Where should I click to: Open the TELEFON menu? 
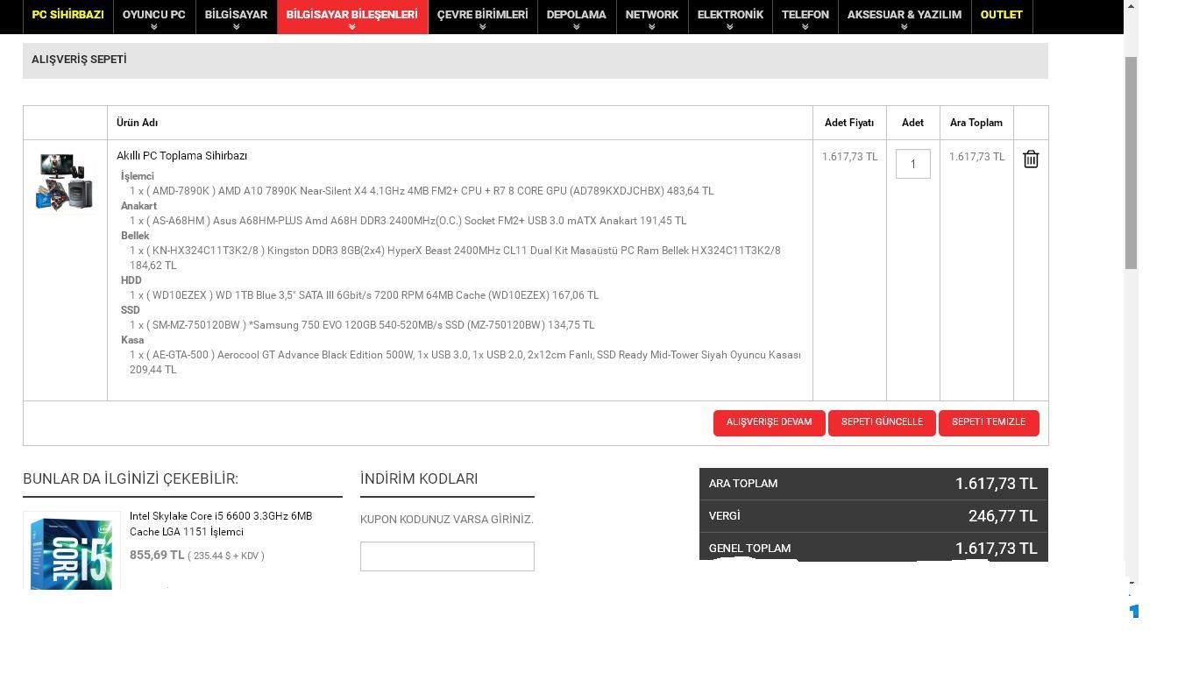pos(805,15)
